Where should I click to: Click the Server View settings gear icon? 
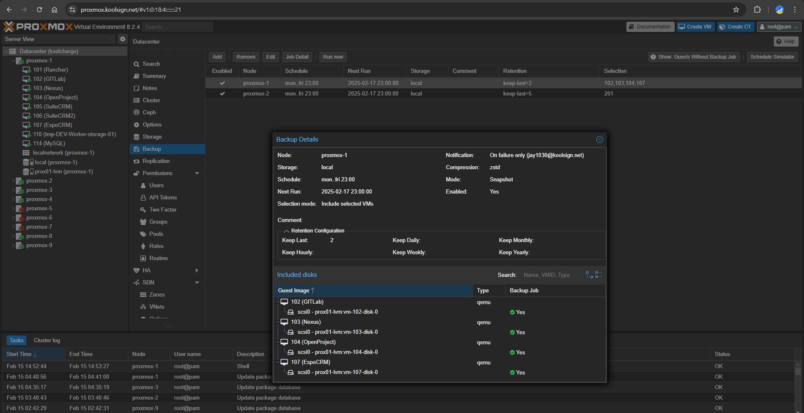click(x=123, y=39)
